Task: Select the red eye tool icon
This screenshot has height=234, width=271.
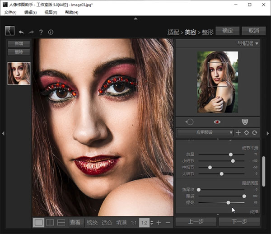Action: tap(217, 122)
